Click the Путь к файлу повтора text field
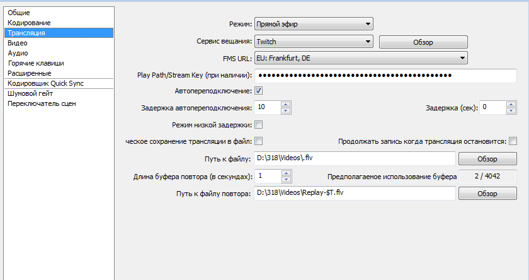 click(x=355, y=193)
